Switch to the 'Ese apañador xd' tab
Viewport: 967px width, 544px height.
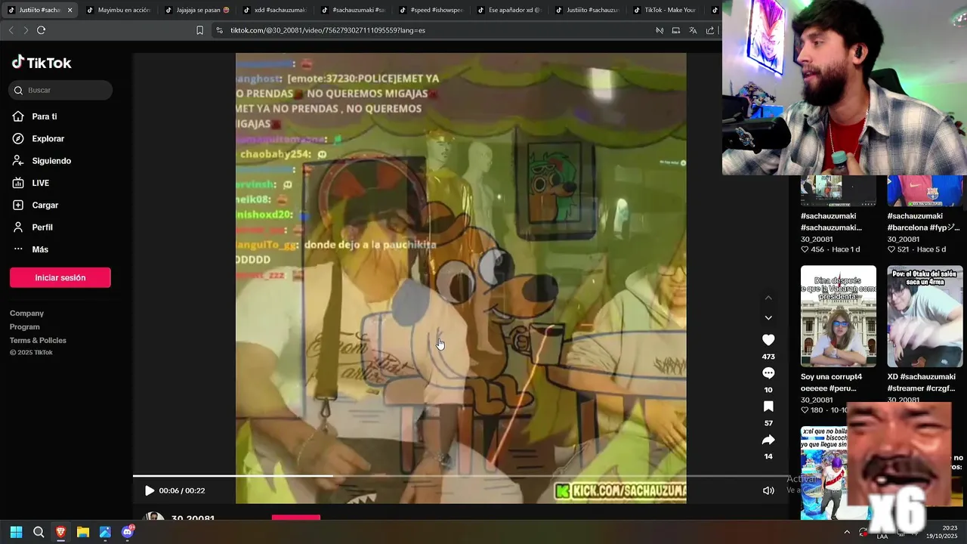click(511, 10)
